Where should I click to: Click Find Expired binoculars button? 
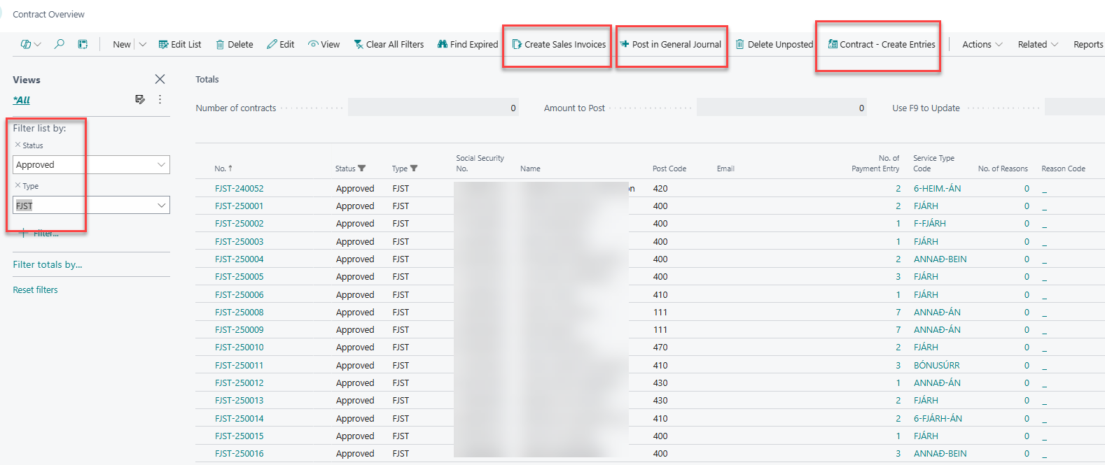tap(467, 44)
